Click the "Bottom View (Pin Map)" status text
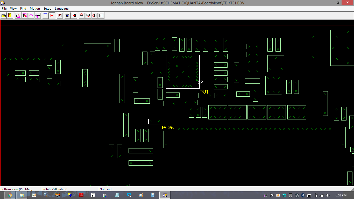Viewport: 354px width, 199px height. point(17,189)
